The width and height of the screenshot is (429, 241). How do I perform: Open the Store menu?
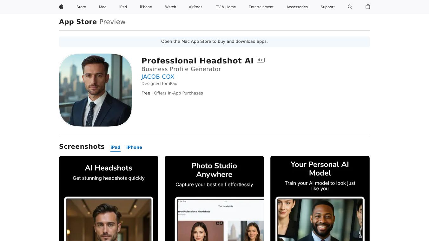pyautogui.click(x=81, y=7)
